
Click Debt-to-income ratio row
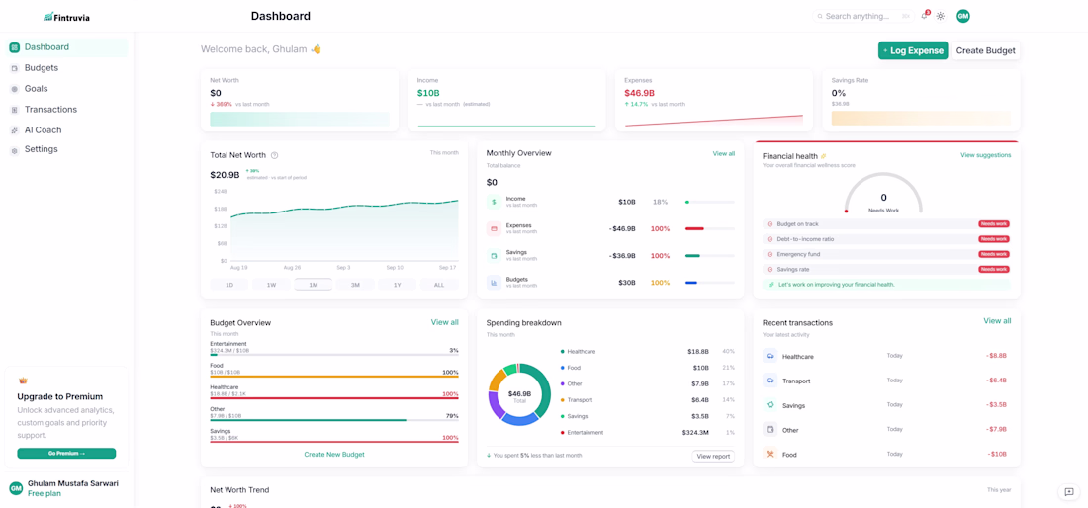887,239
